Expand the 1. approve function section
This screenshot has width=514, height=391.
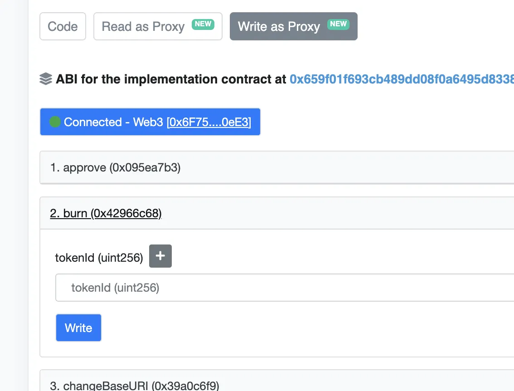(115, 168)
